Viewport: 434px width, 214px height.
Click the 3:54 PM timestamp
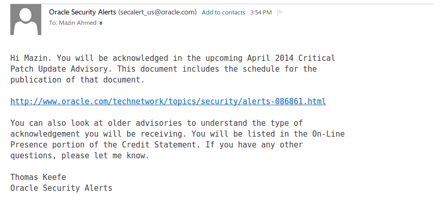(261, 12)
